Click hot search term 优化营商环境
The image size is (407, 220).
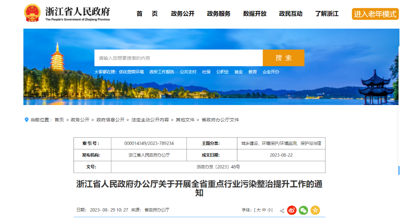pyautogui.click(x=131, y=72)
